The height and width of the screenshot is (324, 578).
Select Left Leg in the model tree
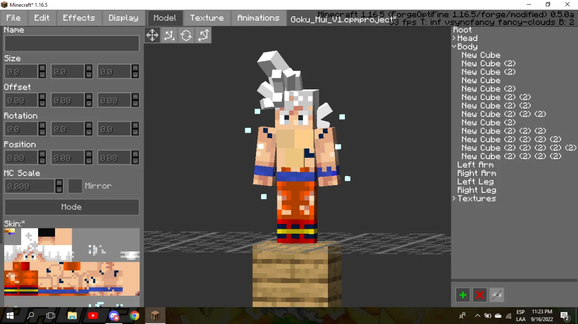(x=475, y=182)
